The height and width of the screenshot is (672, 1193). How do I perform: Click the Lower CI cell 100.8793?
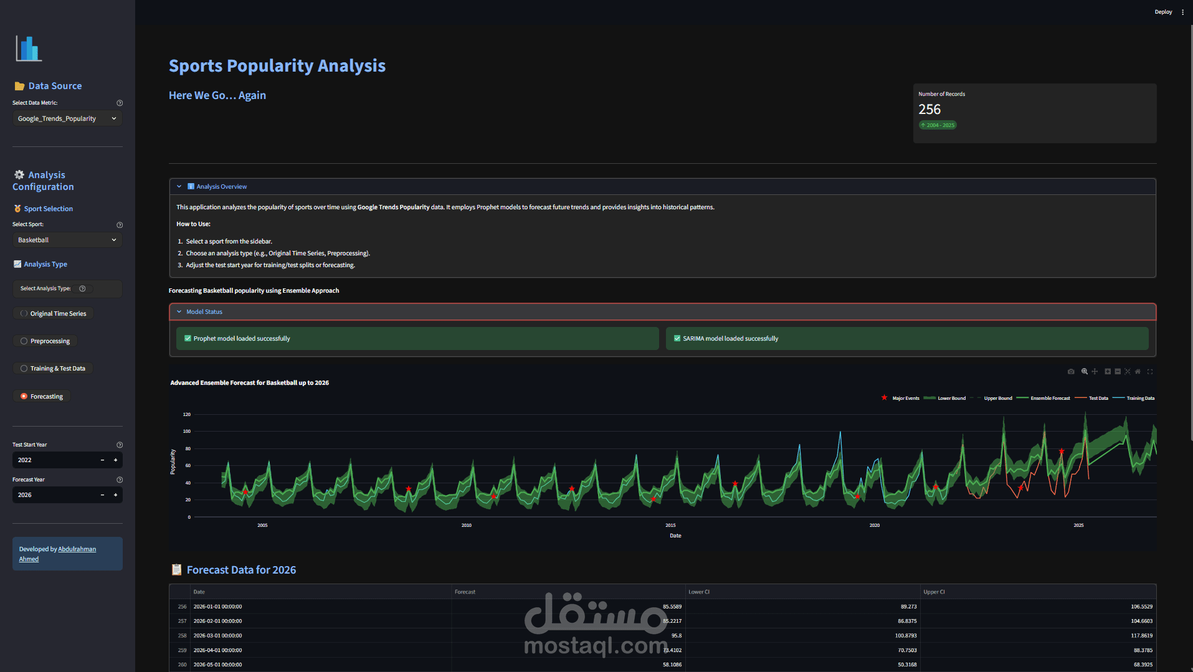pos(802,636)
